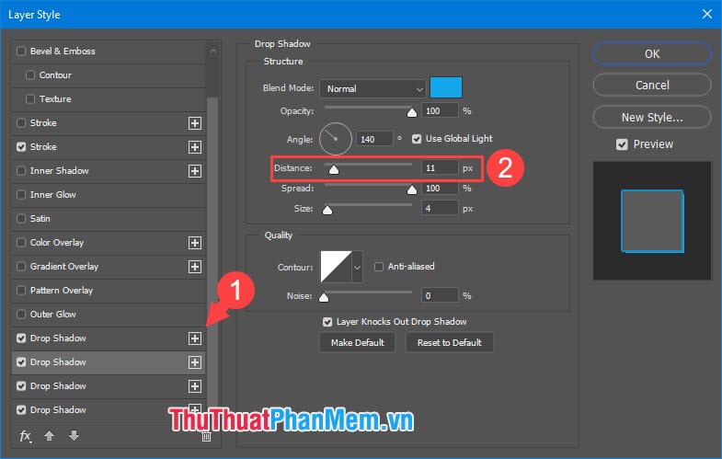Tick the Contour sub-option checkbox
The width and height of the screenshot is (722, 459).
(30, 75)
